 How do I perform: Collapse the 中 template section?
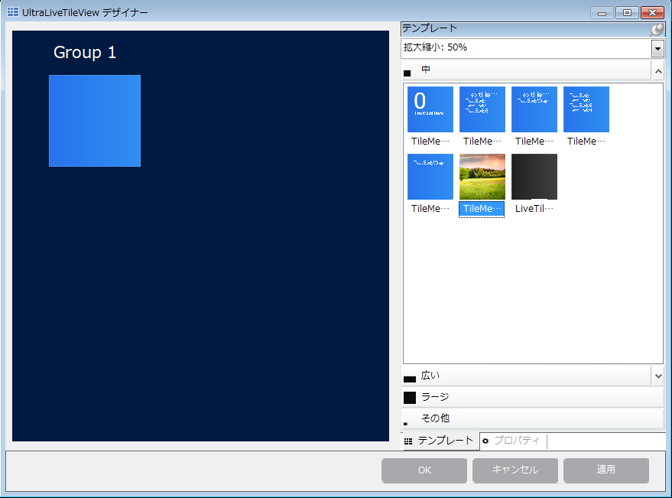658,70
